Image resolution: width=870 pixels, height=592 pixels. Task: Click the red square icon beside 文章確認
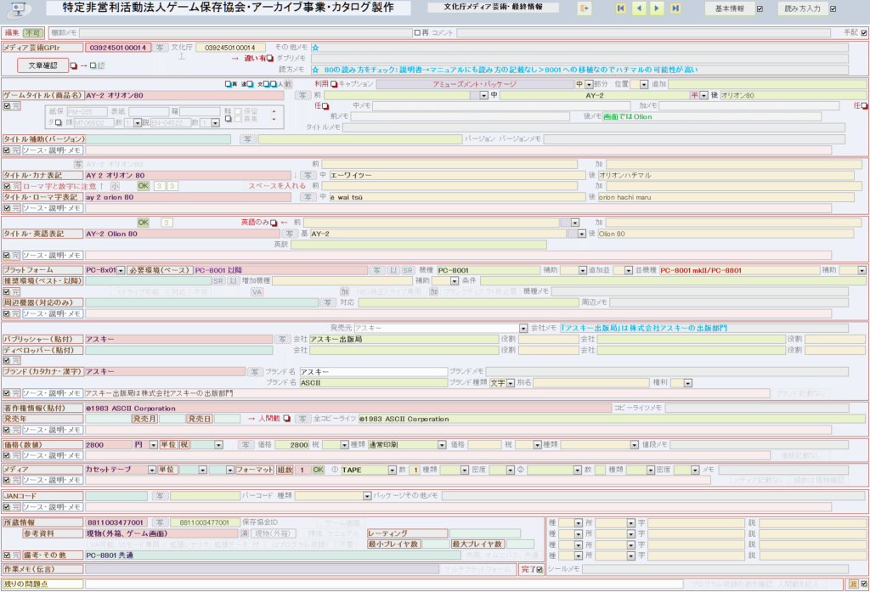pyautogui.click(x=73, y=65)
